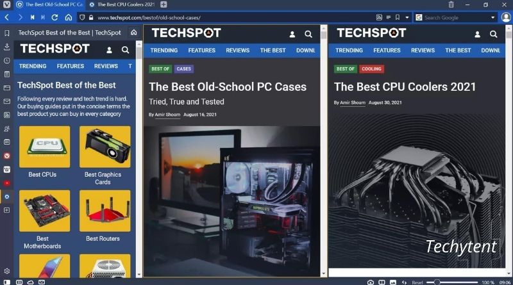Click the RSS feed icon in address bar

coord(379,17)
